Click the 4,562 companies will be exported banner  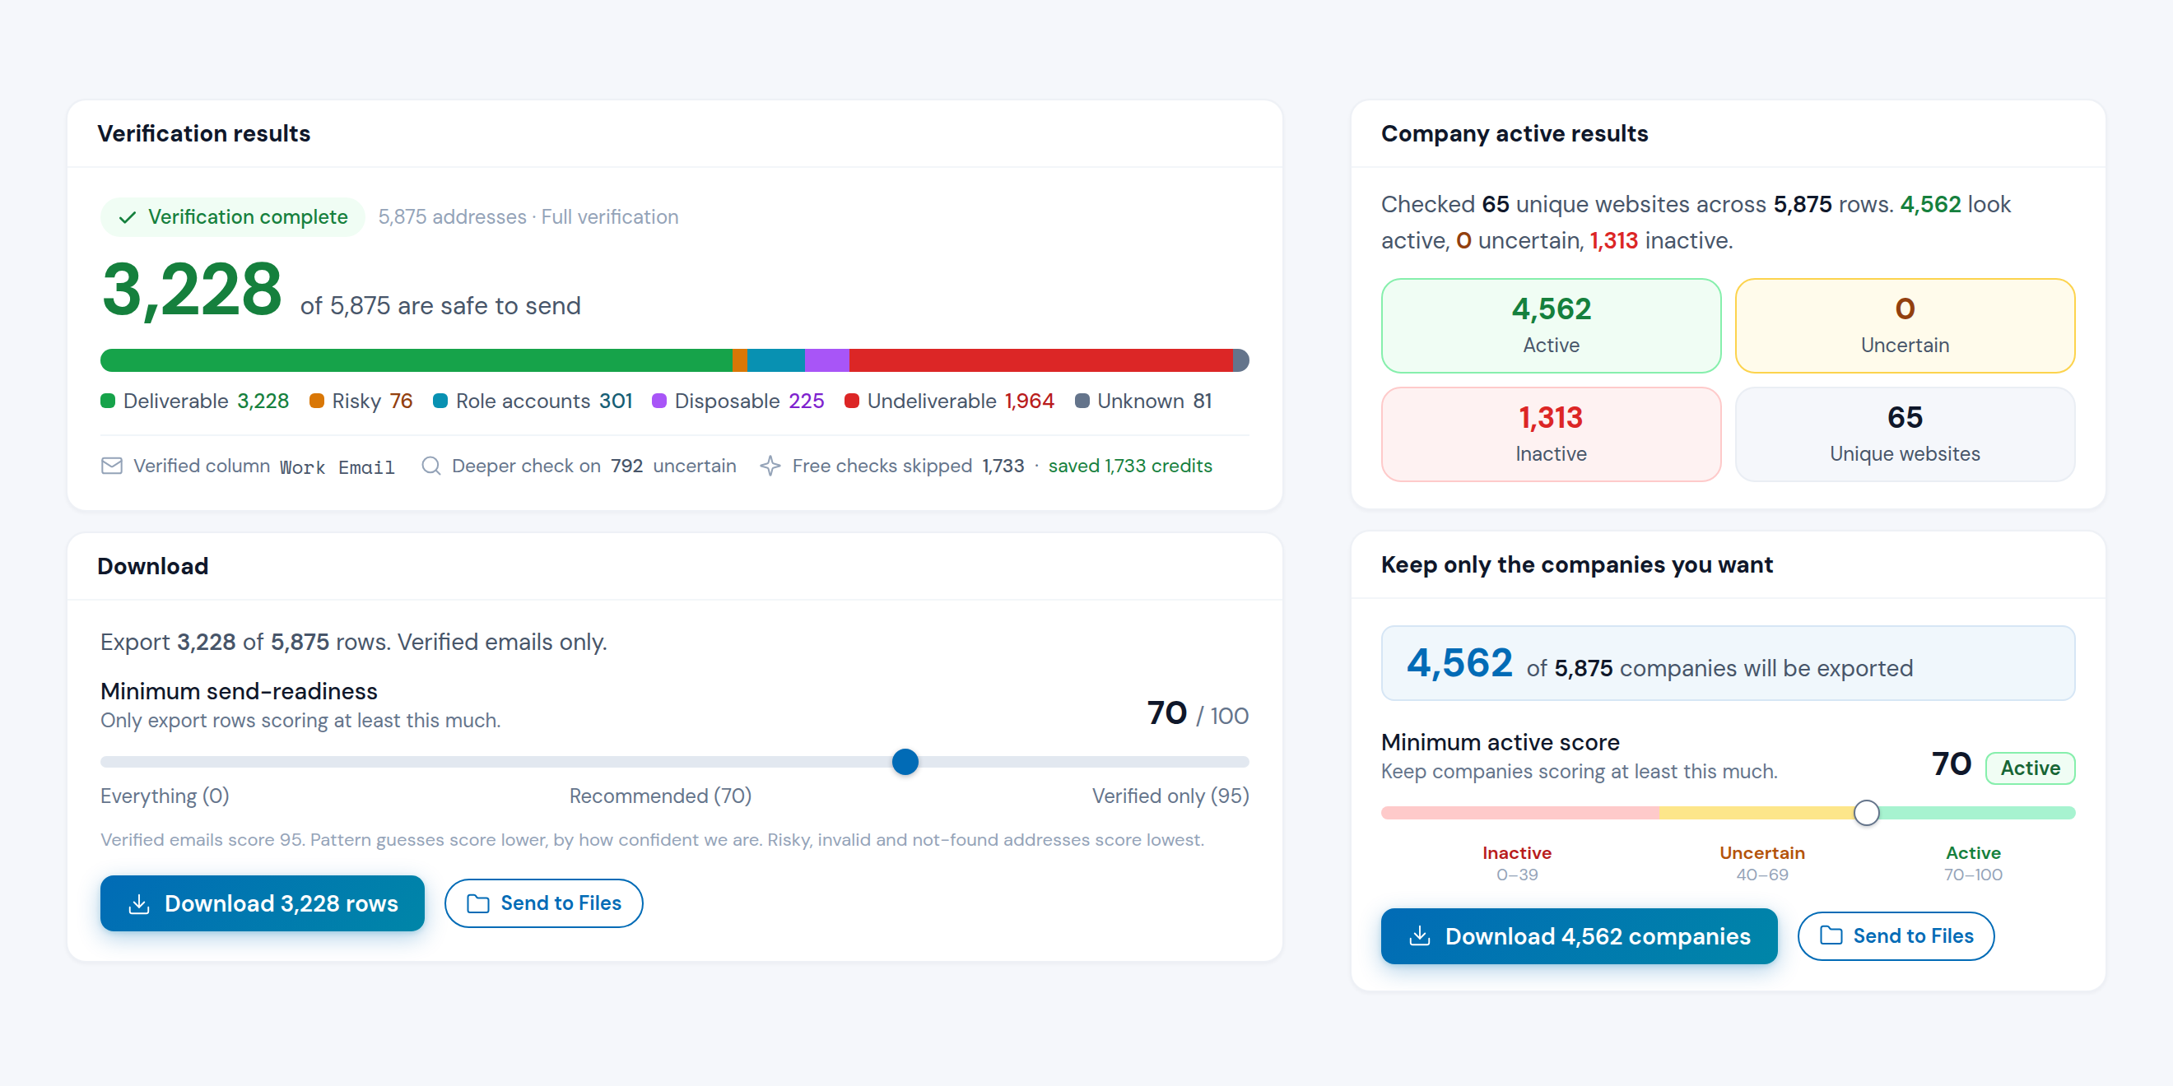(x=1728, y=664)
